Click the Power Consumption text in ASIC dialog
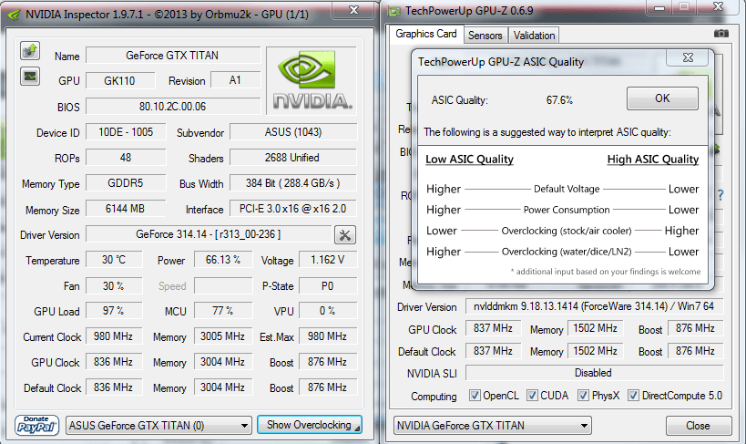 [x=567, y=210]
